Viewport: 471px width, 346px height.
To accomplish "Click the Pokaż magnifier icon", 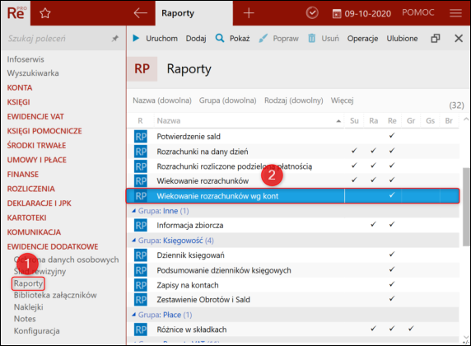I will (220, 38).
